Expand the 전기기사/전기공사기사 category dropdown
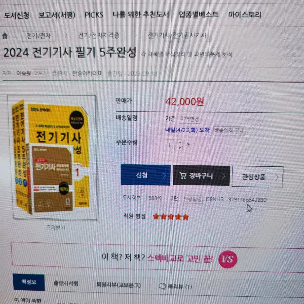Viewport: 304px width, 304px height. 177,35
